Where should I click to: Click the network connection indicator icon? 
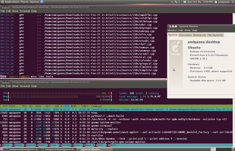(176, 2)
